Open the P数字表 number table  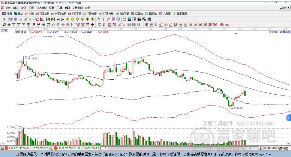coord(75,14)
